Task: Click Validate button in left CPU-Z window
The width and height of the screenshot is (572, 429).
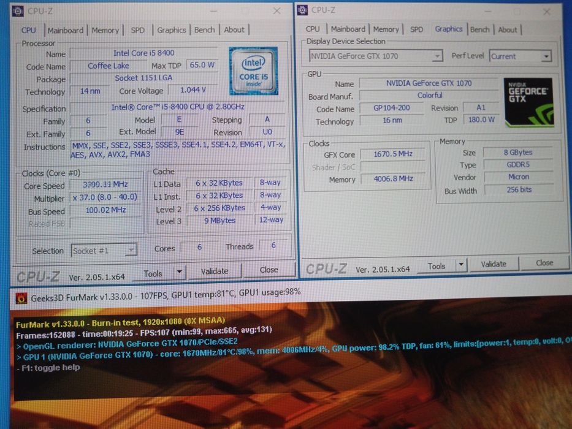Action: [x=215, y=271]
